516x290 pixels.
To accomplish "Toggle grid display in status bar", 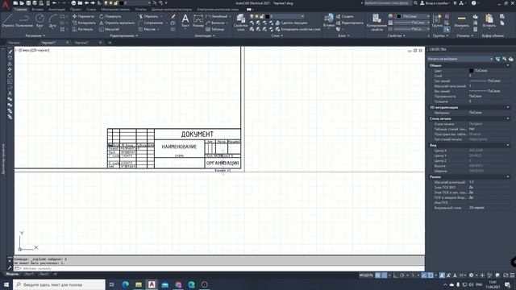I will 378,275.
